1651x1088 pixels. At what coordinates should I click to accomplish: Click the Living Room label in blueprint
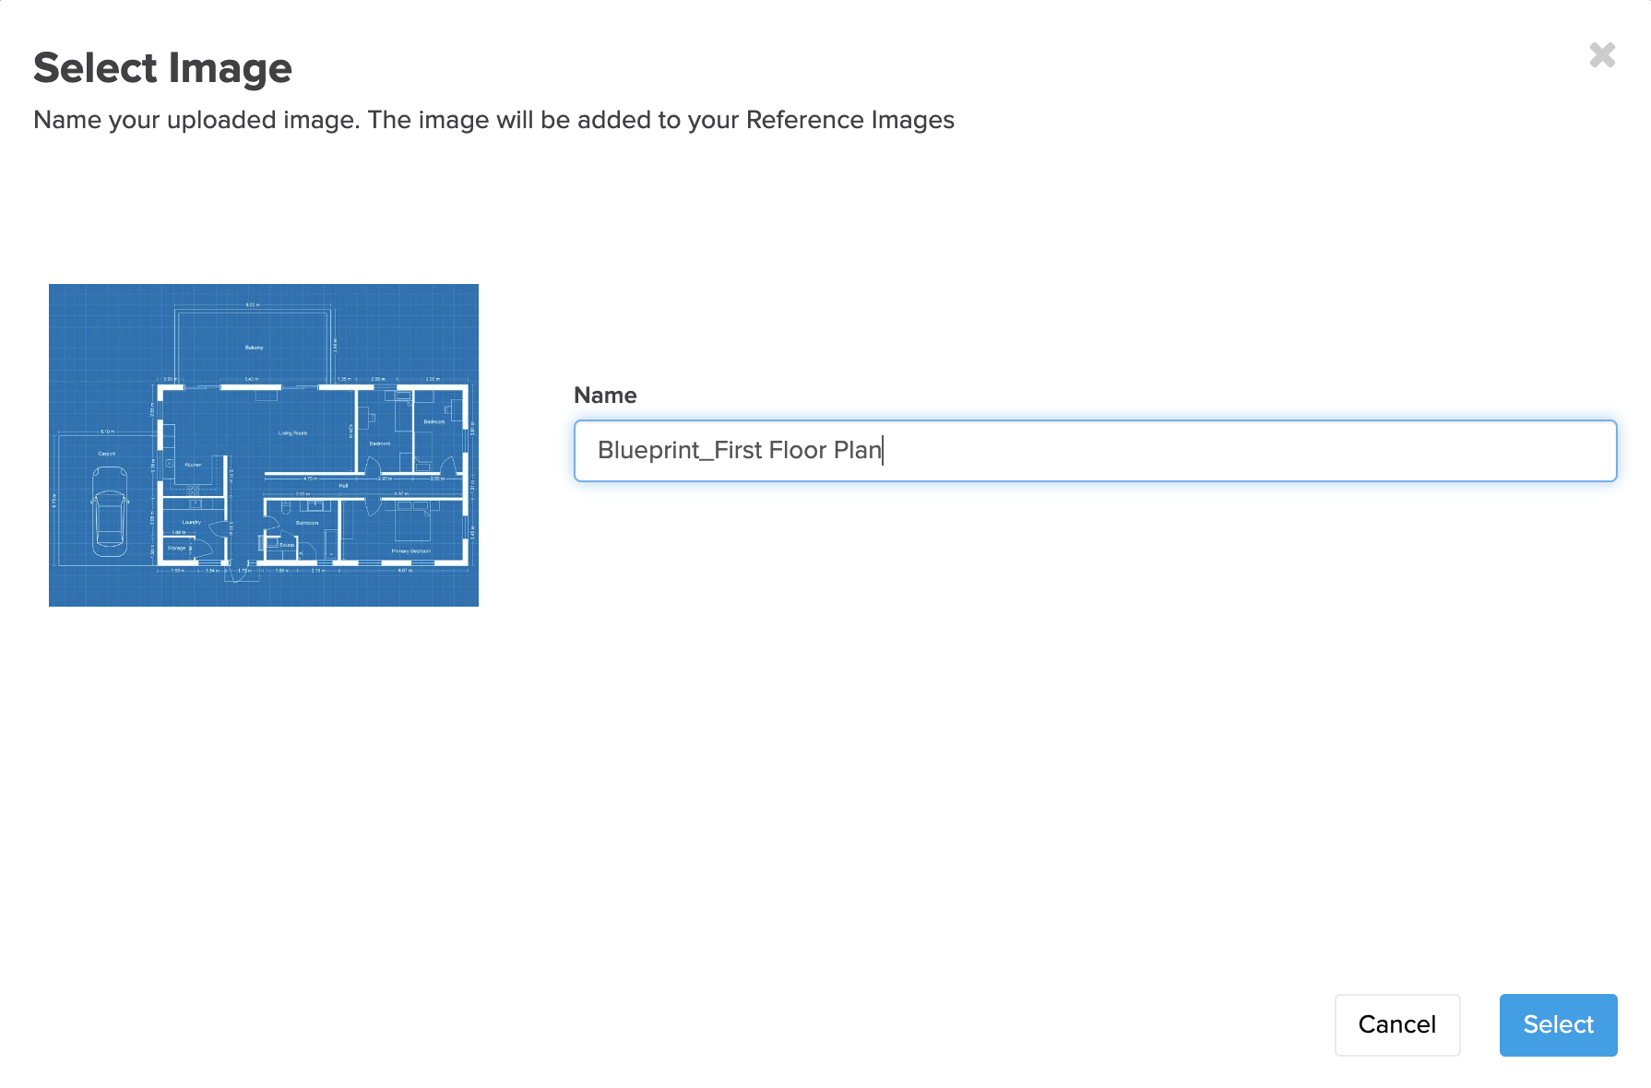point(293,432)
